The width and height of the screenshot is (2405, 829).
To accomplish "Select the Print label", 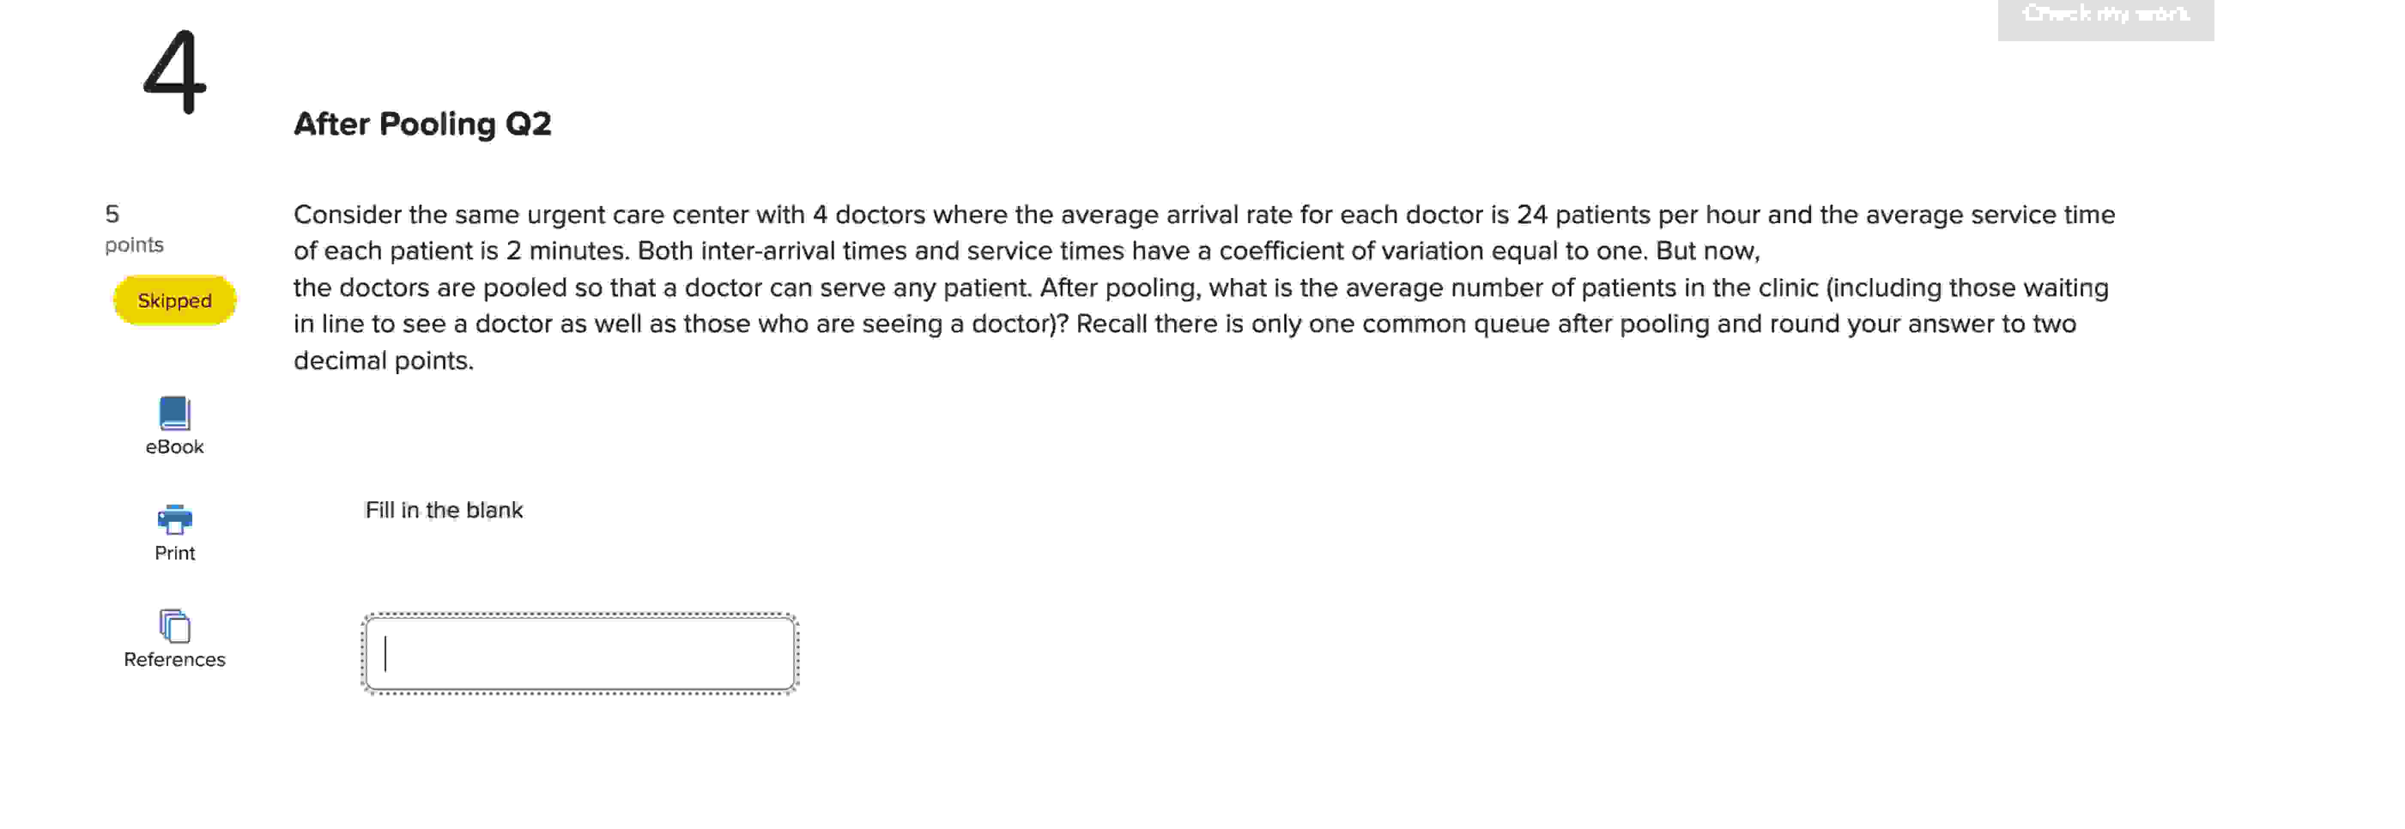I will [175, 553].
